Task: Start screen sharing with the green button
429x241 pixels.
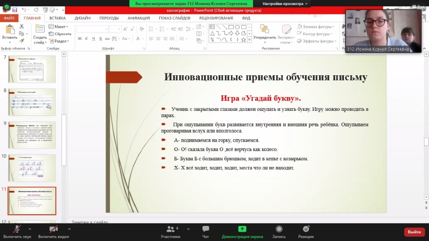Action: 242,229
